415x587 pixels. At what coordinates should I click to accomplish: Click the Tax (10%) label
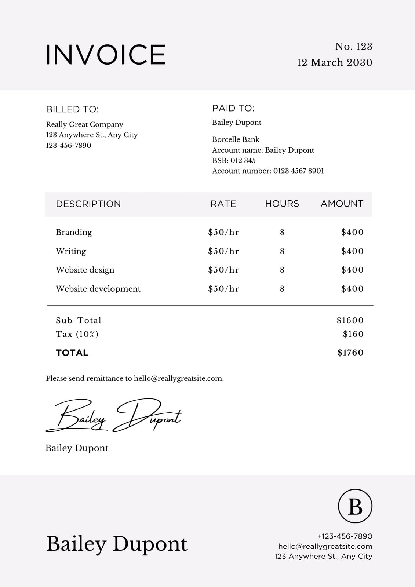point(77,334)
